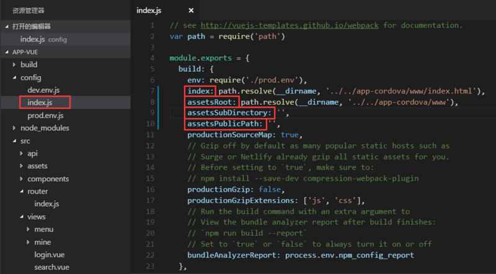Click the `npm run build --report` comment
The image size is (496, 274).
pos(247,233)
